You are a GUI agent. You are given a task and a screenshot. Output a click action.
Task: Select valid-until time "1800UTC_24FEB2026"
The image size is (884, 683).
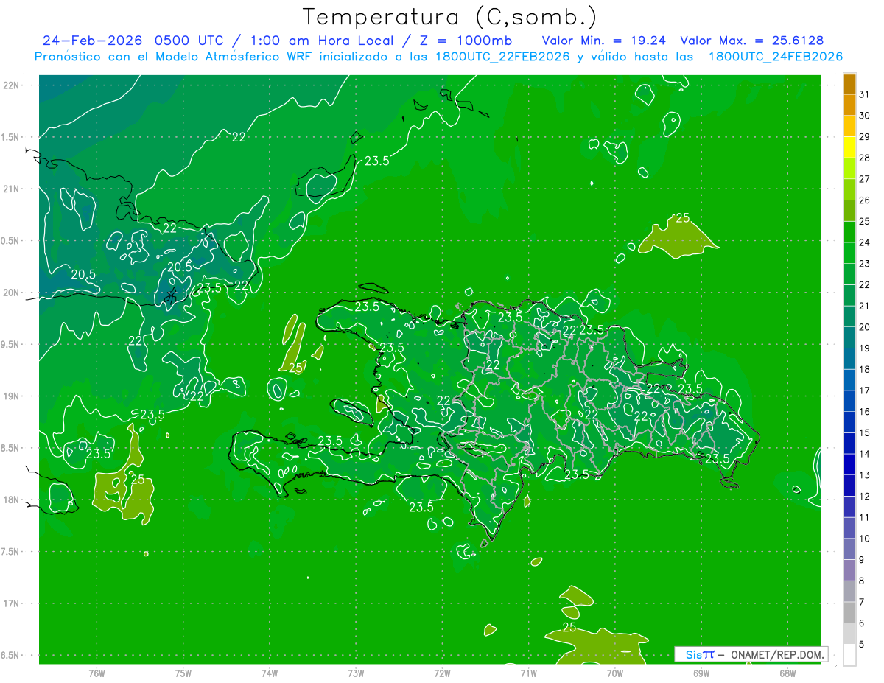pos(775,57)
